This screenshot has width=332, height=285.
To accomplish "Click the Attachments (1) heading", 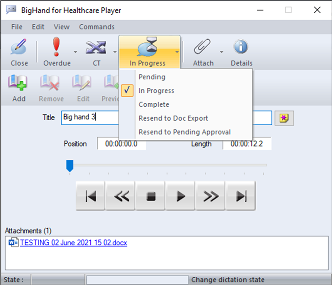I will point(28,231).
